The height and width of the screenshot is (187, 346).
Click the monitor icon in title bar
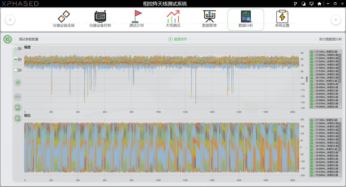311,4
